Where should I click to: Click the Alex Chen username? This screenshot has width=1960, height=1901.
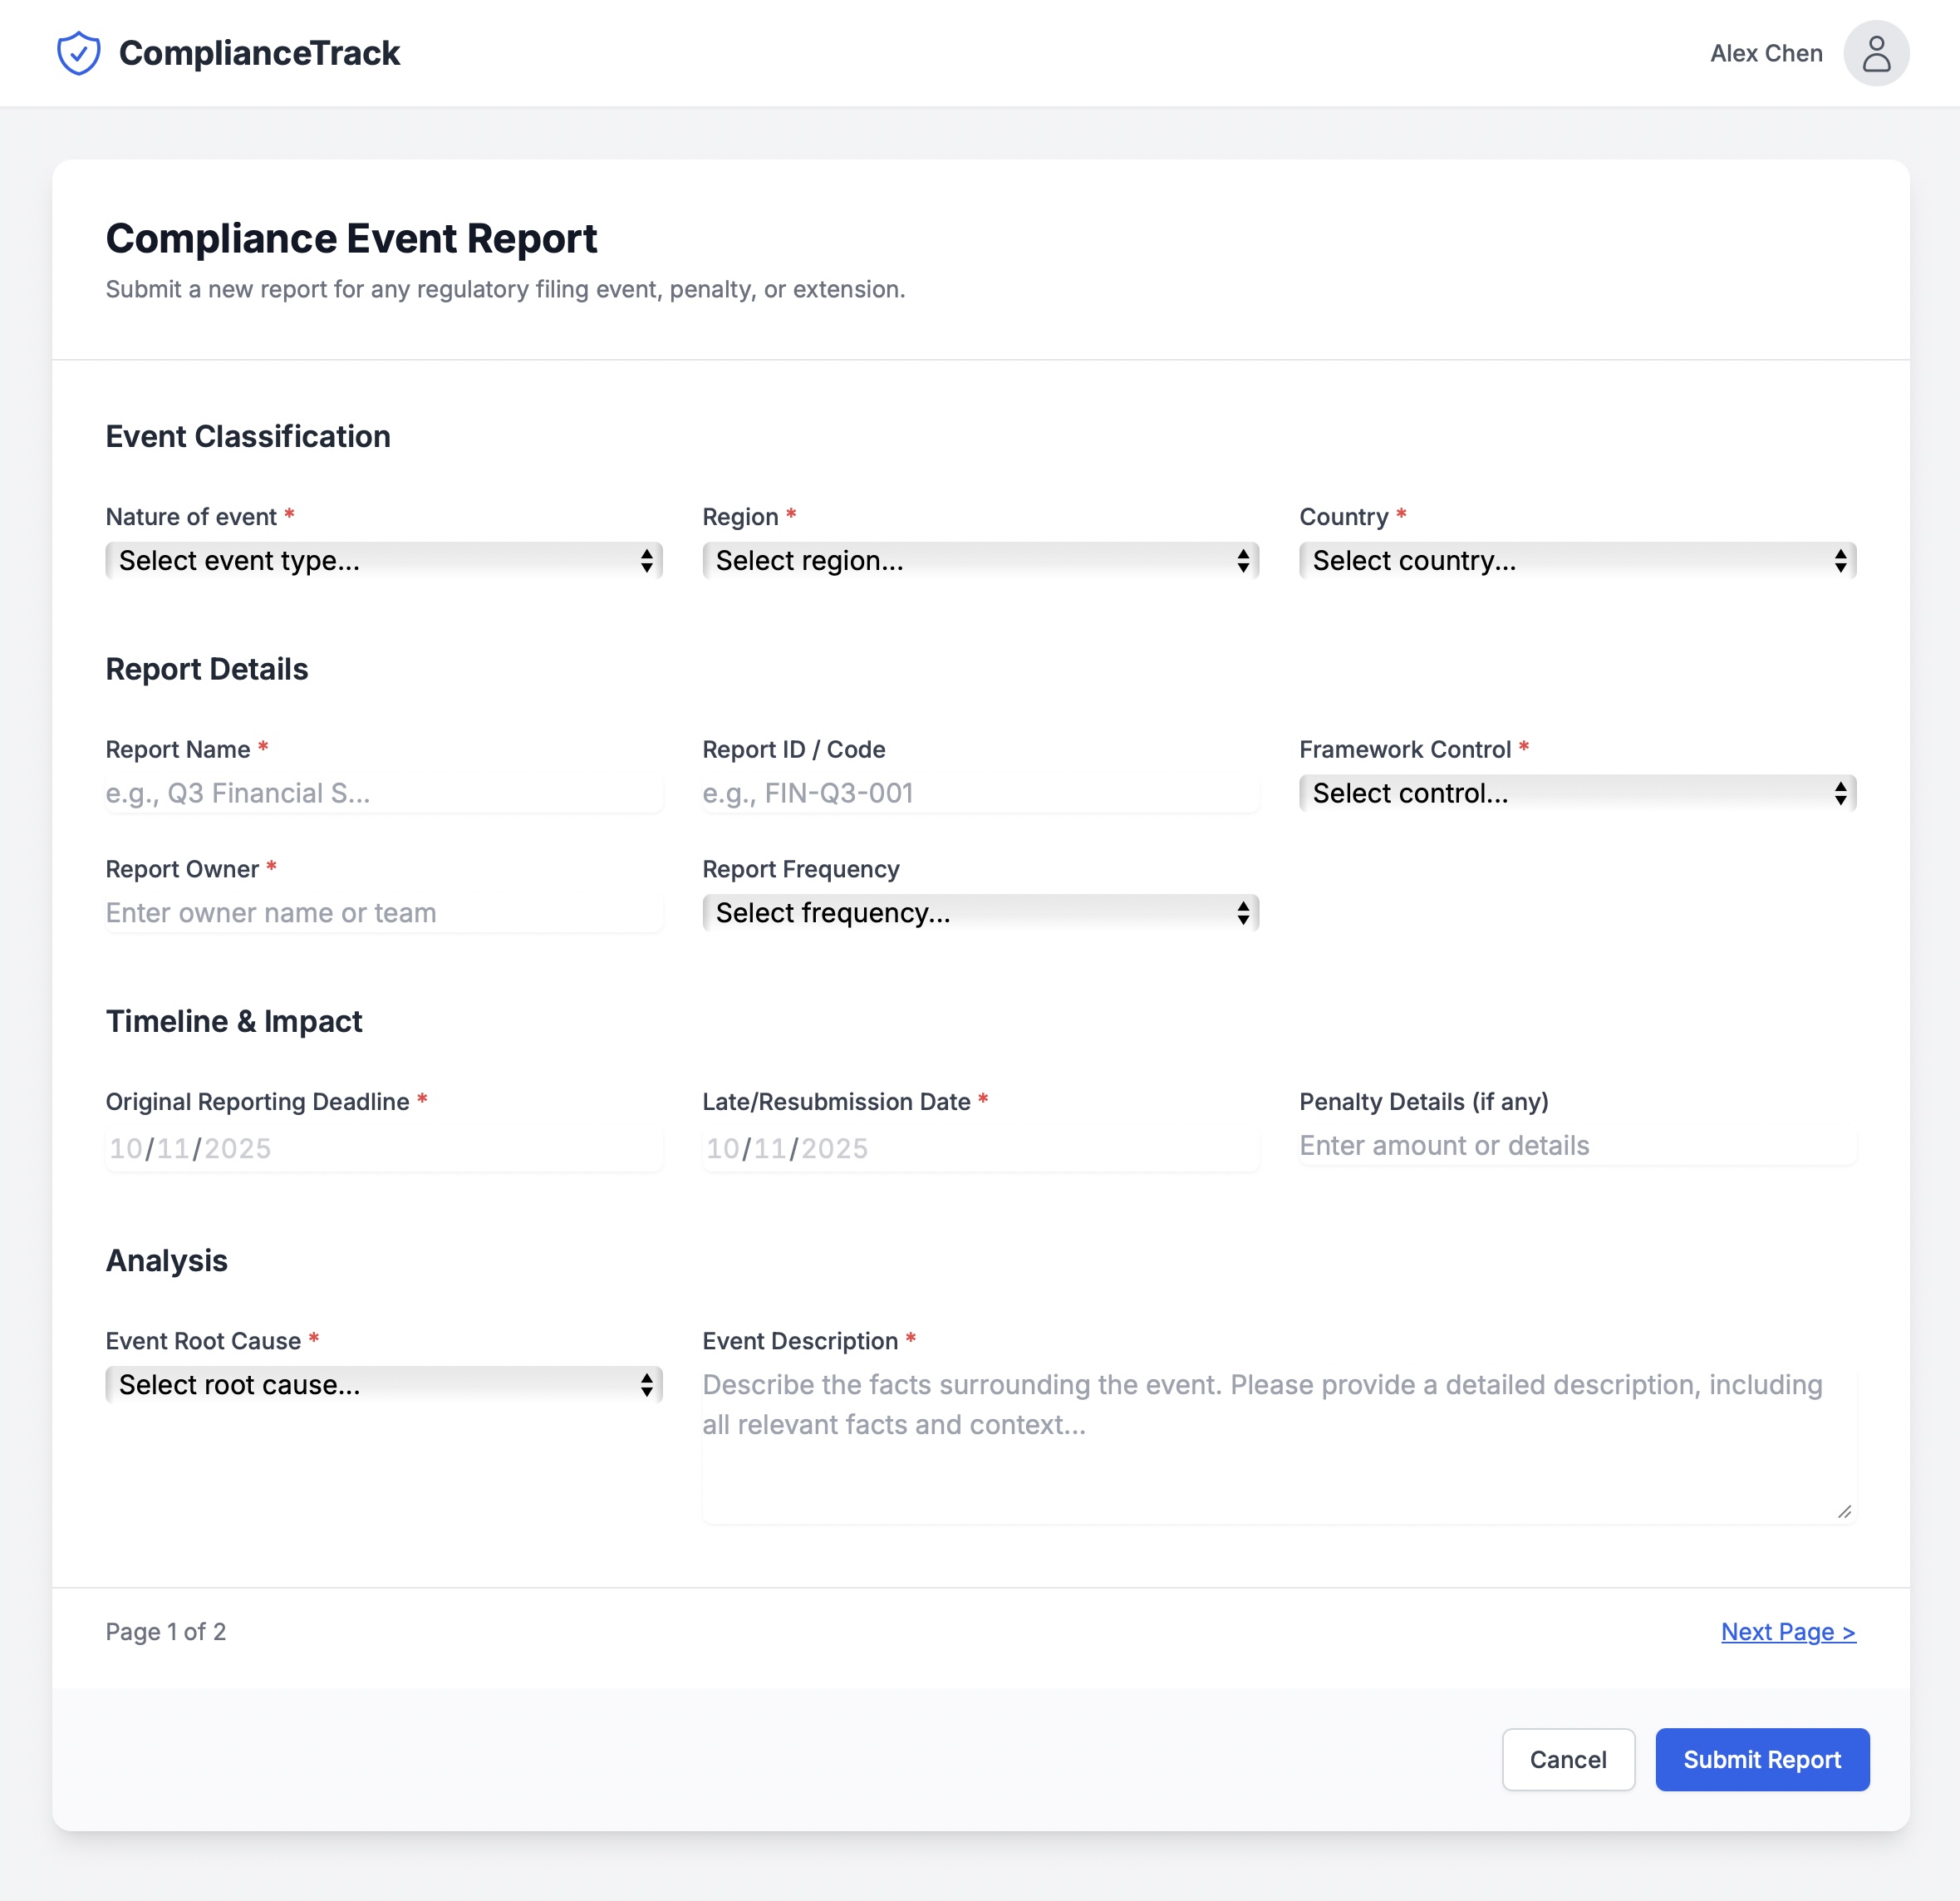click(1766, 53)
